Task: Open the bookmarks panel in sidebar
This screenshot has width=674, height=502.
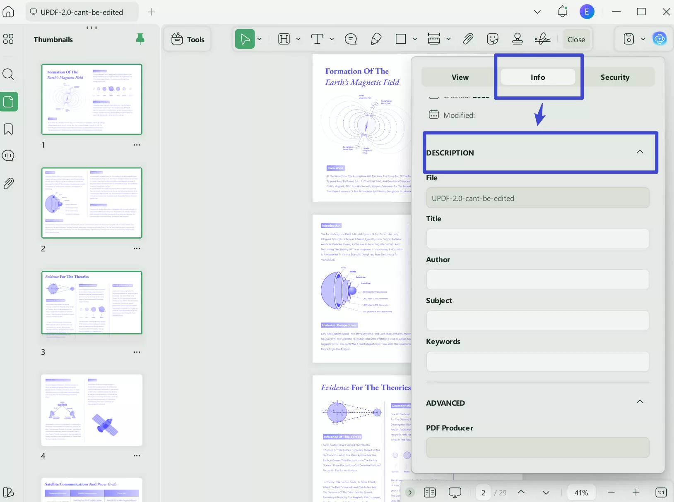Action: click(x=8, y=129)
